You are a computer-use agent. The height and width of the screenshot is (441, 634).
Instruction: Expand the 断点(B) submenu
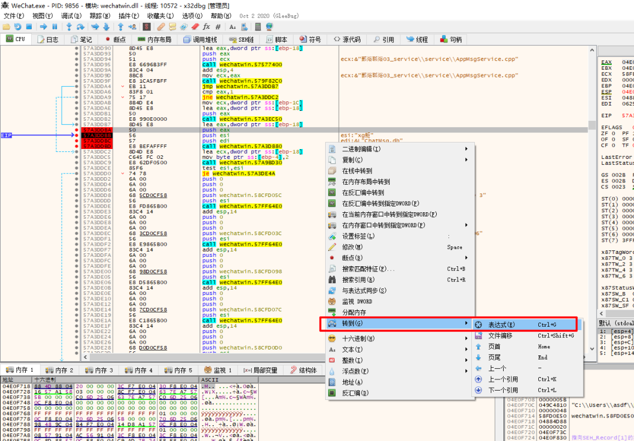tap(400, 257)
